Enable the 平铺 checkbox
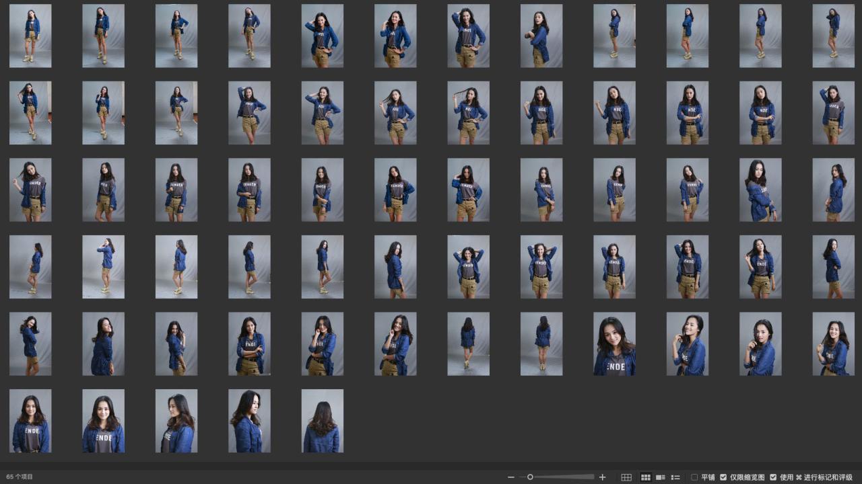The image size is (862, 484). click(x=694, y=477)
